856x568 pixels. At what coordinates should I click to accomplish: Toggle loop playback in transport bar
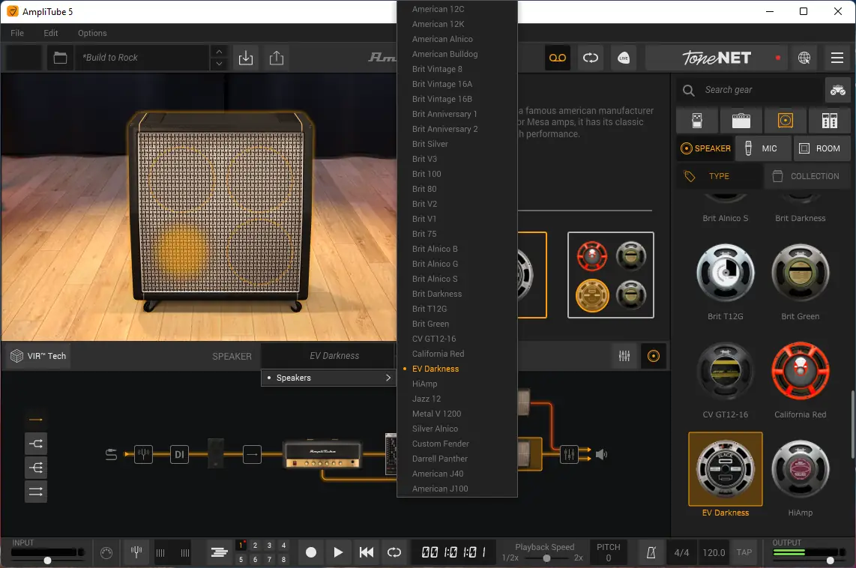point(394,552)
